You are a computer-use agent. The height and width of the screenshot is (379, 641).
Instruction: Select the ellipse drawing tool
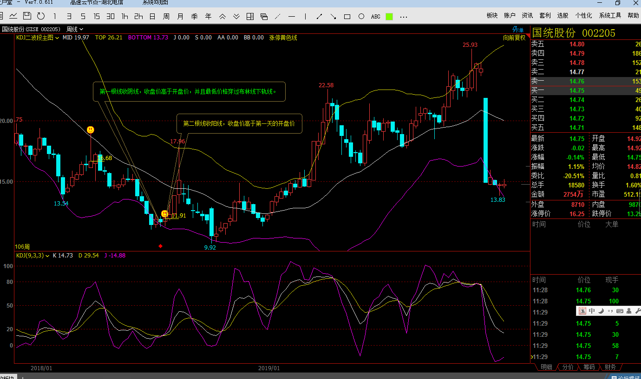pos(361,17)
